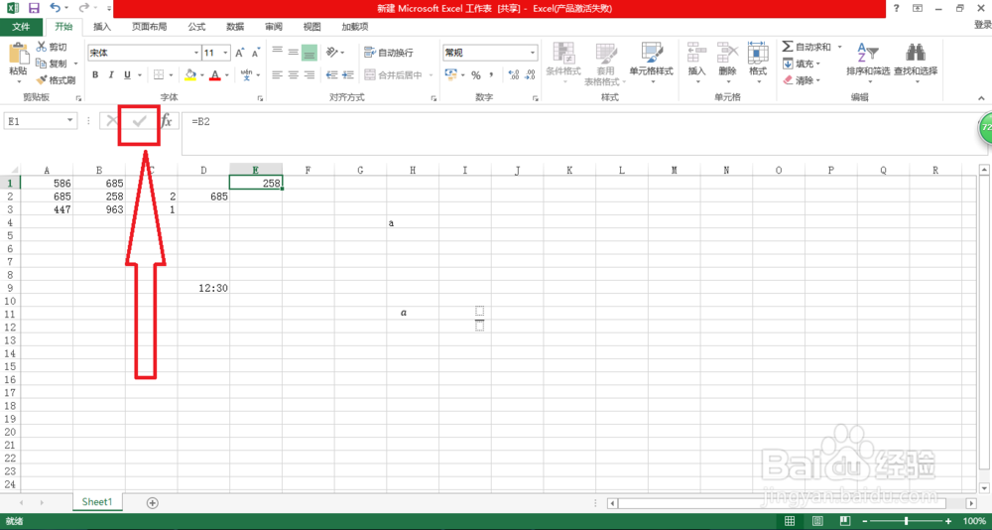The image size is (992, 530).
Task: Toggle 自动换行 wrap text
Action: (x=389, y=53)
